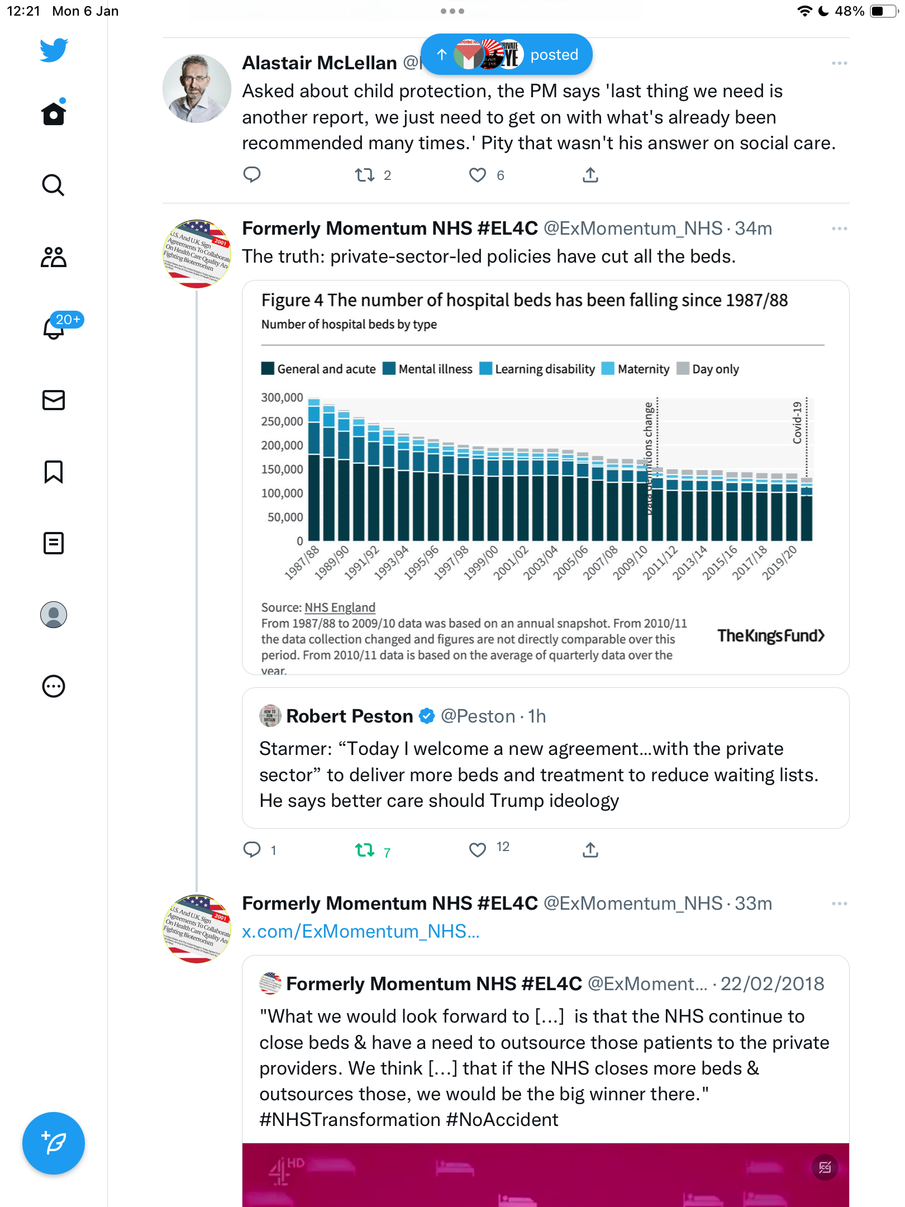The height and width of the screenshot is (1207, 905).
Task: Open the Channel 4 video thumbnail
Action: tap(545, 1175)
